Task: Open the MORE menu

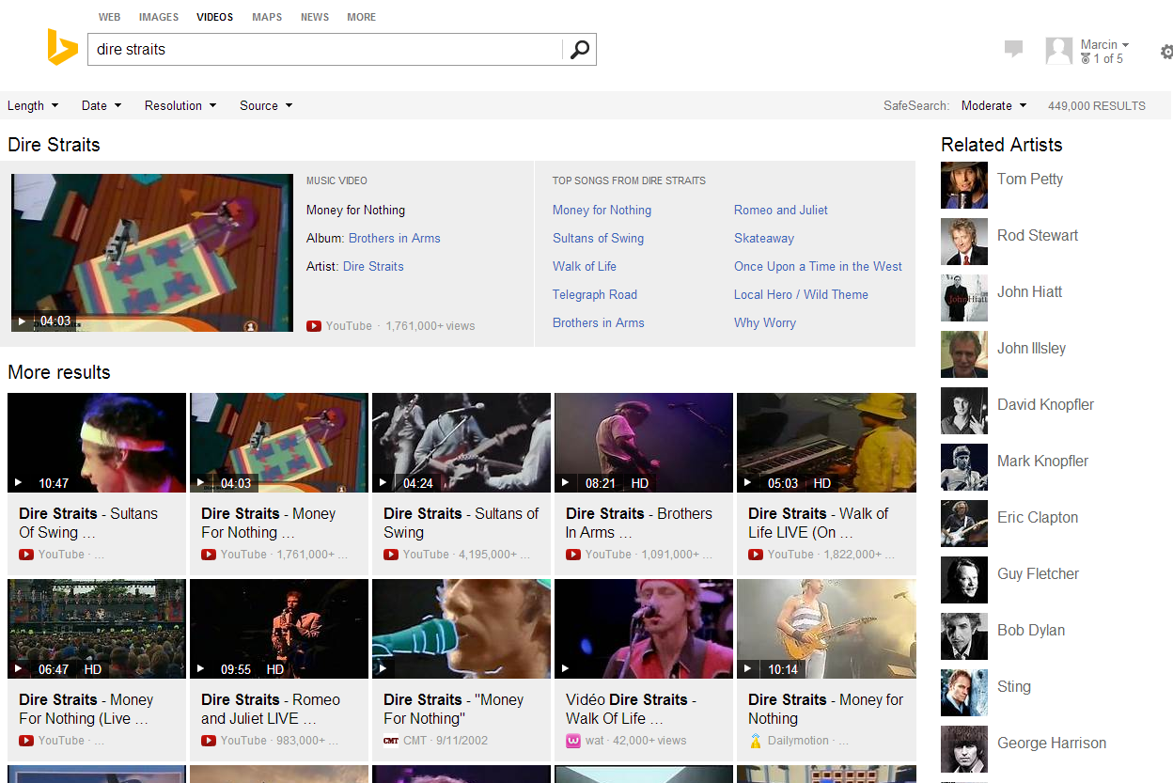Action: point(361,17)
